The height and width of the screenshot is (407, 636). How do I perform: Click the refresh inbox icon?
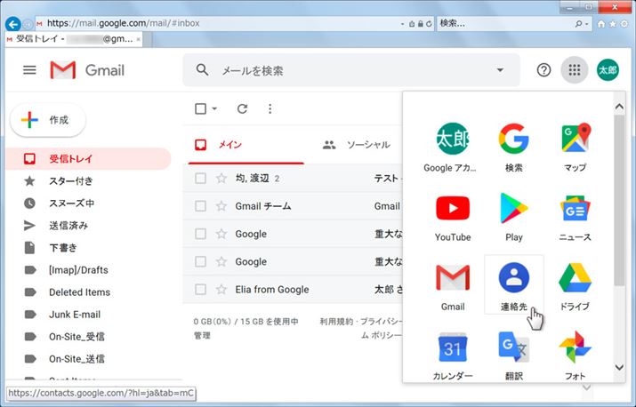pos(242,109)
